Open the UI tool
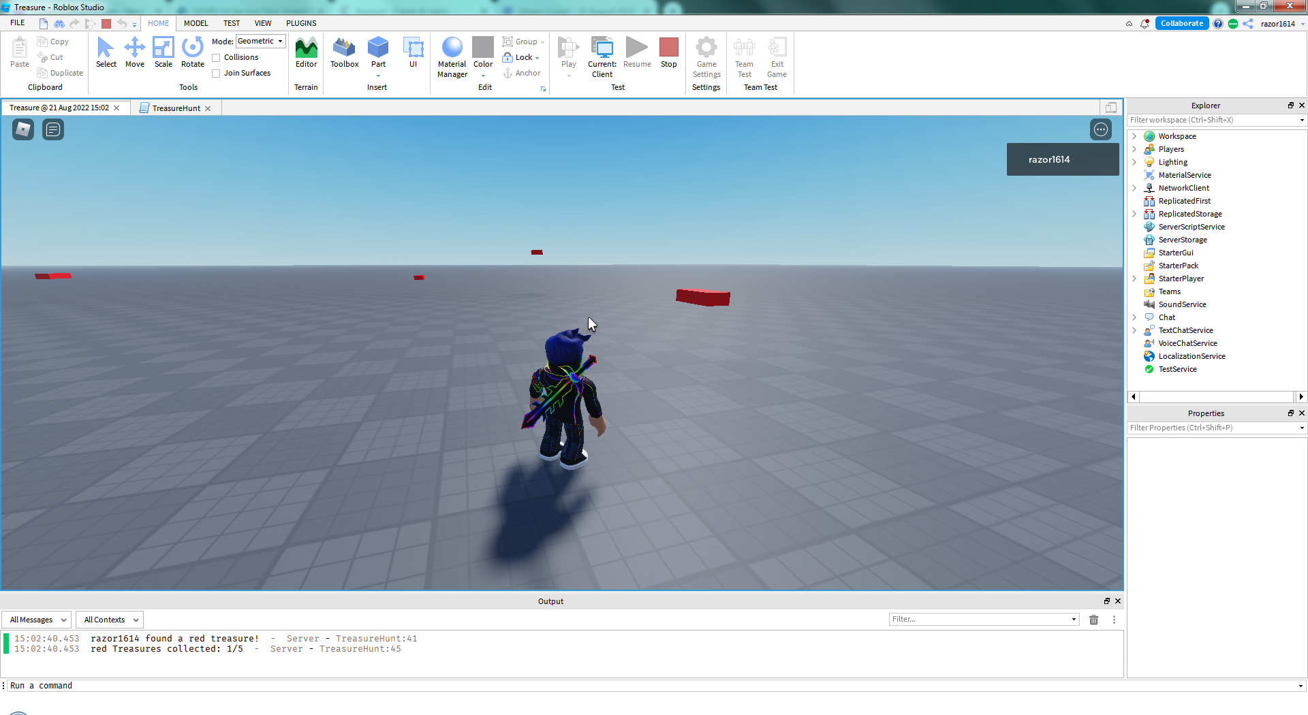 (413, 53)
